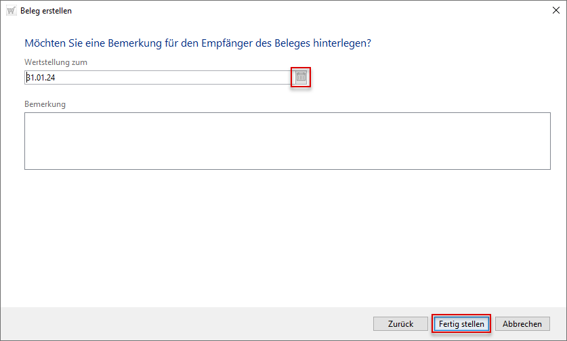Viewport: 567px width, 341px height.
Task: Cancel the dialog via Abbrechen
Action: 522,324
